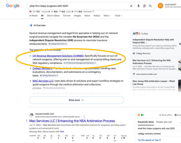Click keyword 'what firm helps surgeons with nsa 2022'
This screenshot has width=181, height=143.
click(x=156, y=128)
